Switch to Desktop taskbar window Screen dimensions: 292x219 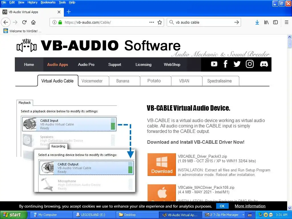(137, 215)
